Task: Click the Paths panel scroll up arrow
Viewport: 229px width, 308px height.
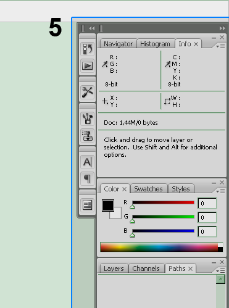Action: point(220,279)
